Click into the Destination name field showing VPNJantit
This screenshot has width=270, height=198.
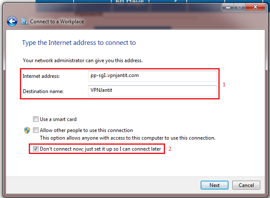pyautogui.click(x=152, y=91)
